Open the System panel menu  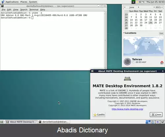[33, 2]
